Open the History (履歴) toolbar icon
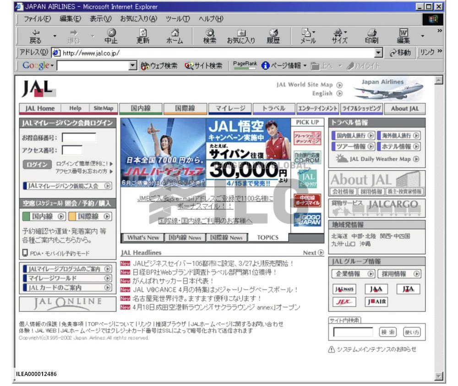This screenshot has height=386, width=458. point(273,37)
